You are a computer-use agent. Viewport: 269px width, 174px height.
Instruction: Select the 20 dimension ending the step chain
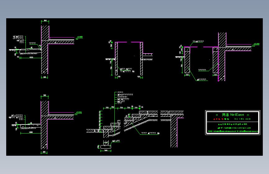point(142,107)
